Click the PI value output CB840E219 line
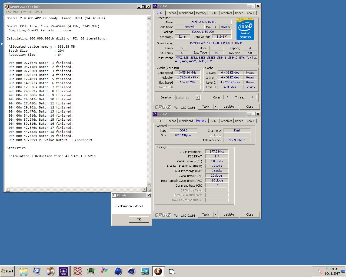346x277 pixels. 50,140
